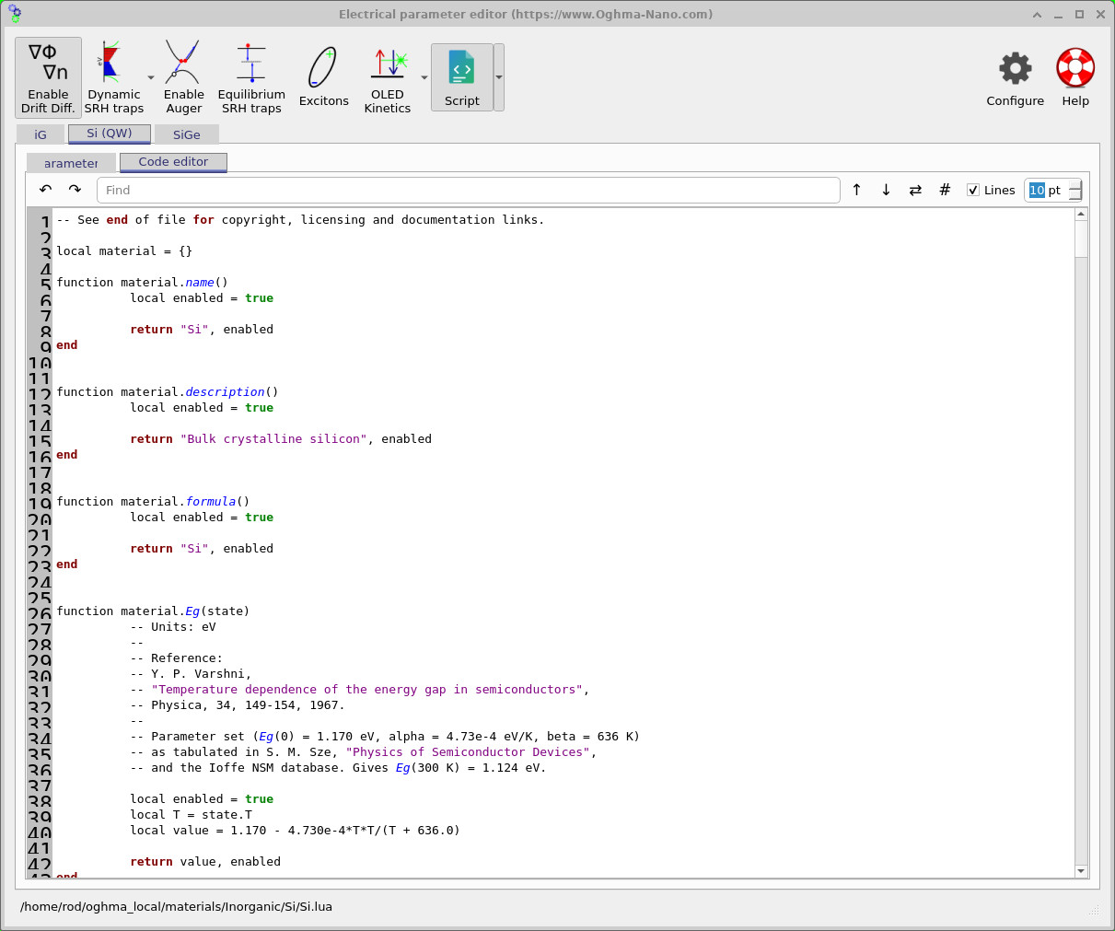Screen dimensions: 1115x931
Task: Click 'return value, enabled' line
Action: click(x=205, y=862)
